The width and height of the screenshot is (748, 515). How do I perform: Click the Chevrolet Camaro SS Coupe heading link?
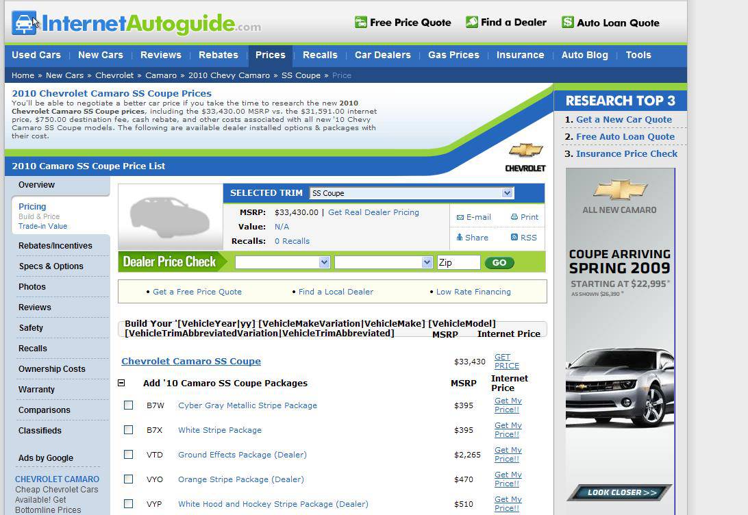[191, 361]
